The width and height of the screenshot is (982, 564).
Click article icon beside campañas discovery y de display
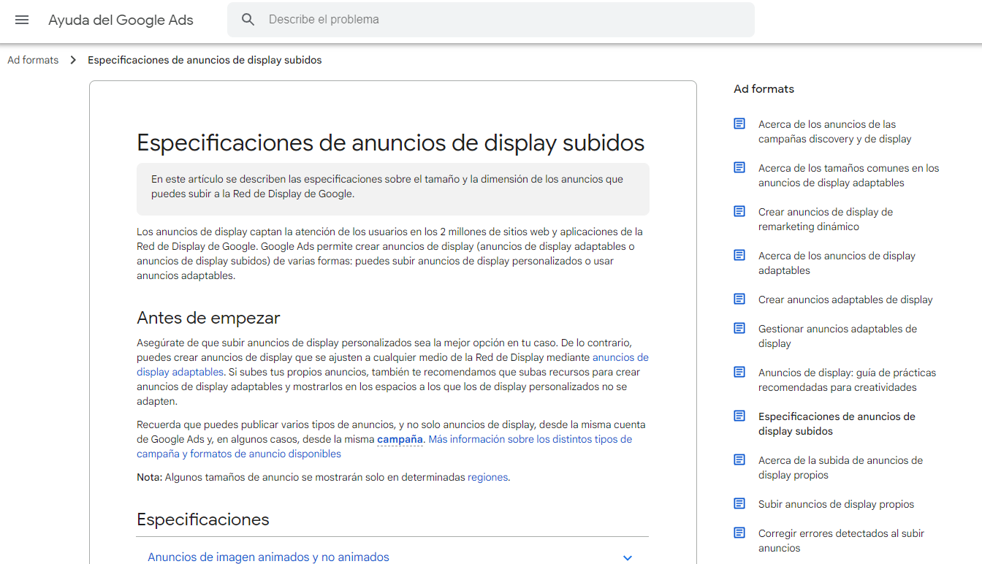[739, 123]
